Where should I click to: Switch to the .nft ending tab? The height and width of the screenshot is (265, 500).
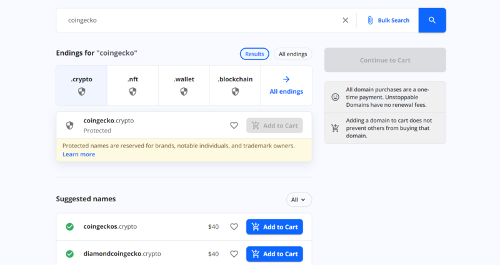[132, 85]
